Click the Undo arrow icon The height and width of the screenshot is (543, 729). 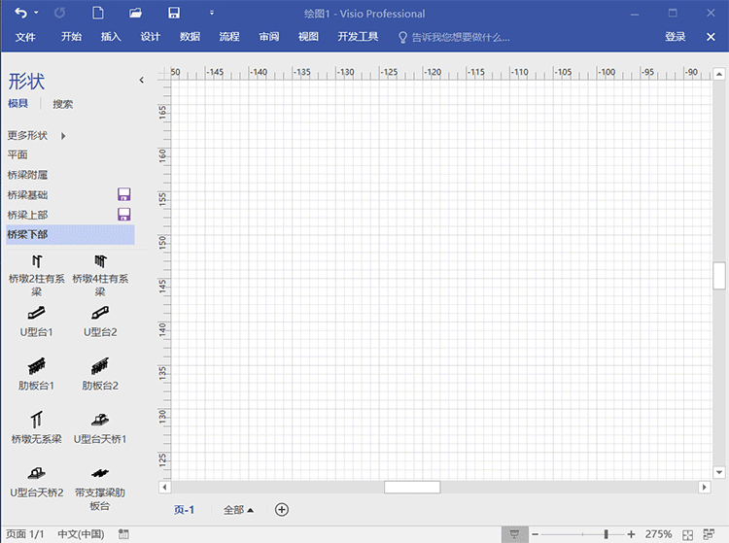[21, 13]
